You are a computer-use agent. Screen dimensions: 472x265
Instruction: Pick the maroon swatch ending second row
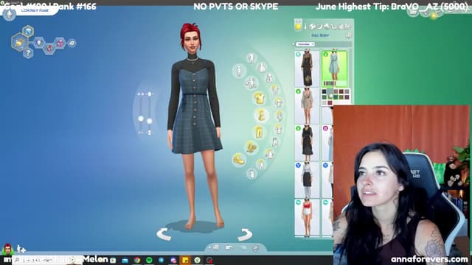pos(347,97)
